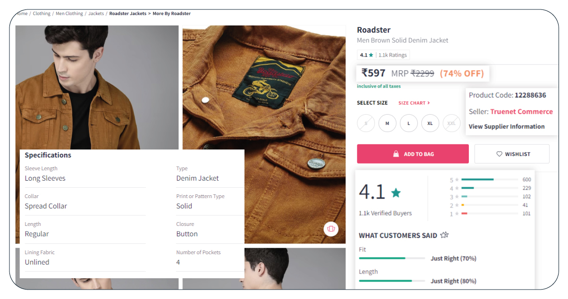
Task: Click the similar products icon on jacket image
Action: coord(331,229)
